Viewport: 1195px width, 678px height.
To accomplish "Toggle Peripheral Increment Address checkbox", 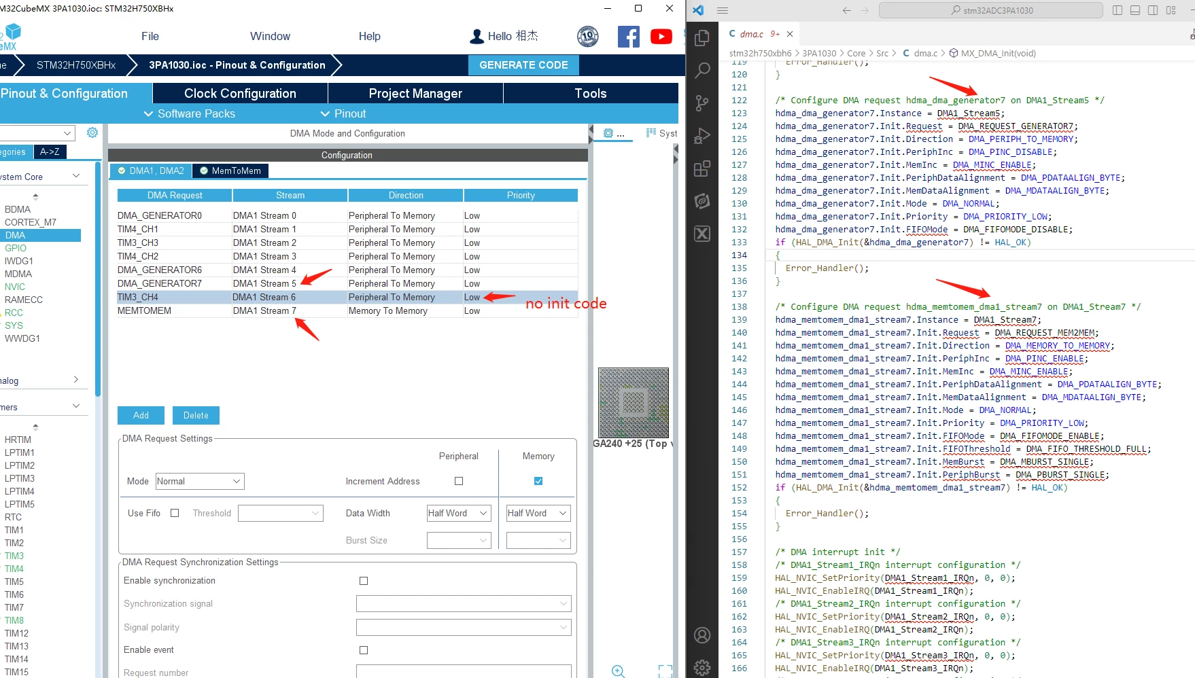I will coord(459,481).
